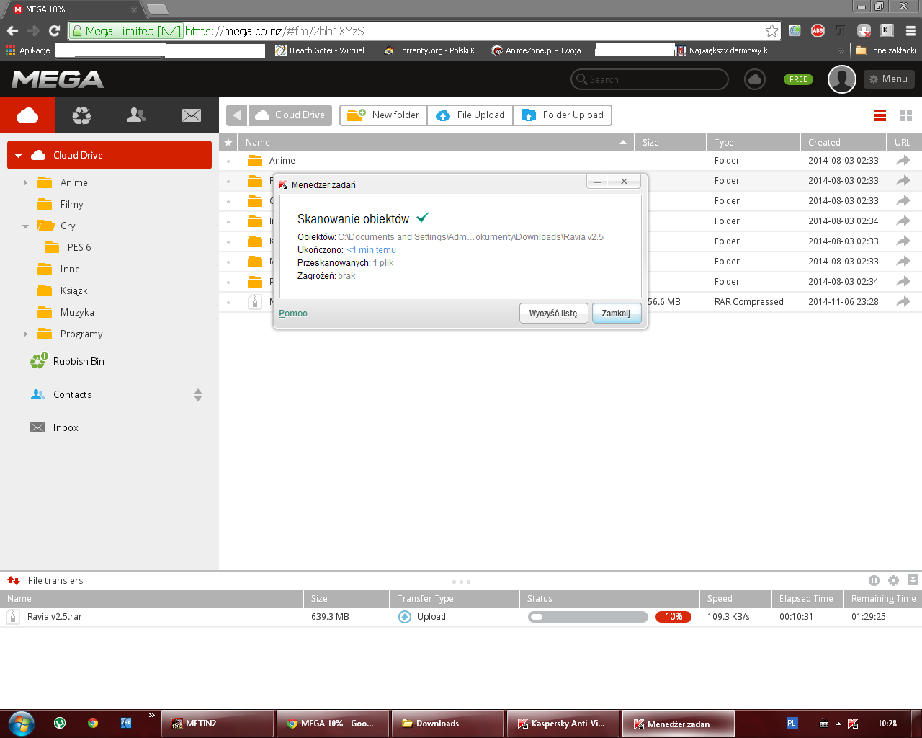
Task: Click the transfer panel resize handle dots
Action: [461, 582]
